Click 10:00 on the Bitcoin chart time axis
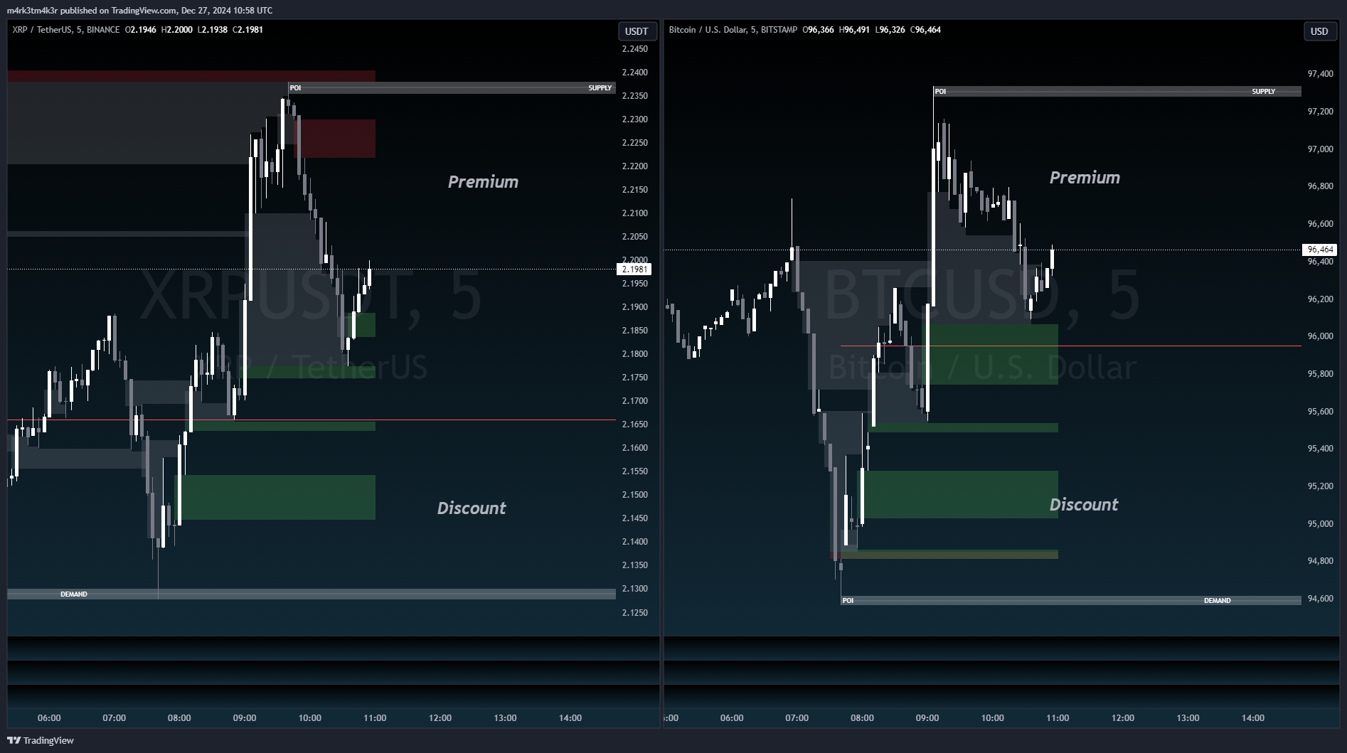The width and height of the screenshot is (1347, 753). click(992, 718)
